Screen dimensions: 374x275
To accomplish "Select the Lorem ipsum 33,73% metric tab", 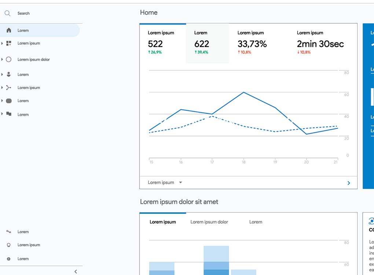I will [252, 43].
